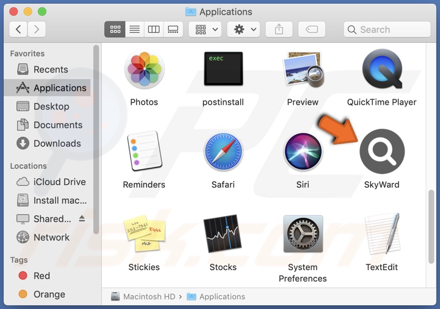Open the Siri app icon
Image resolution: width=440 pixels, height=309 pixels.
click(303, 151)
